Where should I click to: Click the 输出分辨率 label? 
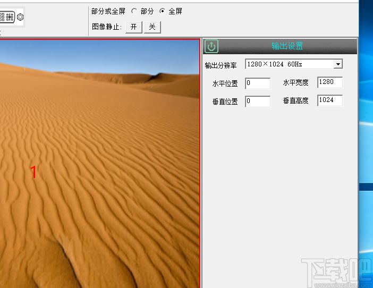(221, 65)
